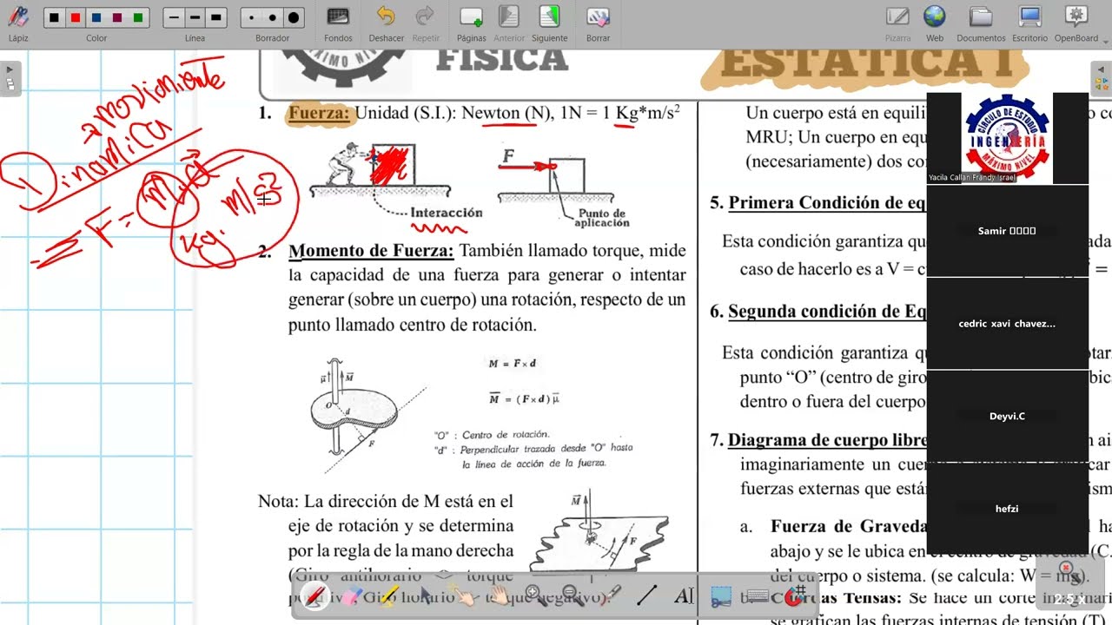
Task: Select the medium eraser size
Action: coord(273,17)
